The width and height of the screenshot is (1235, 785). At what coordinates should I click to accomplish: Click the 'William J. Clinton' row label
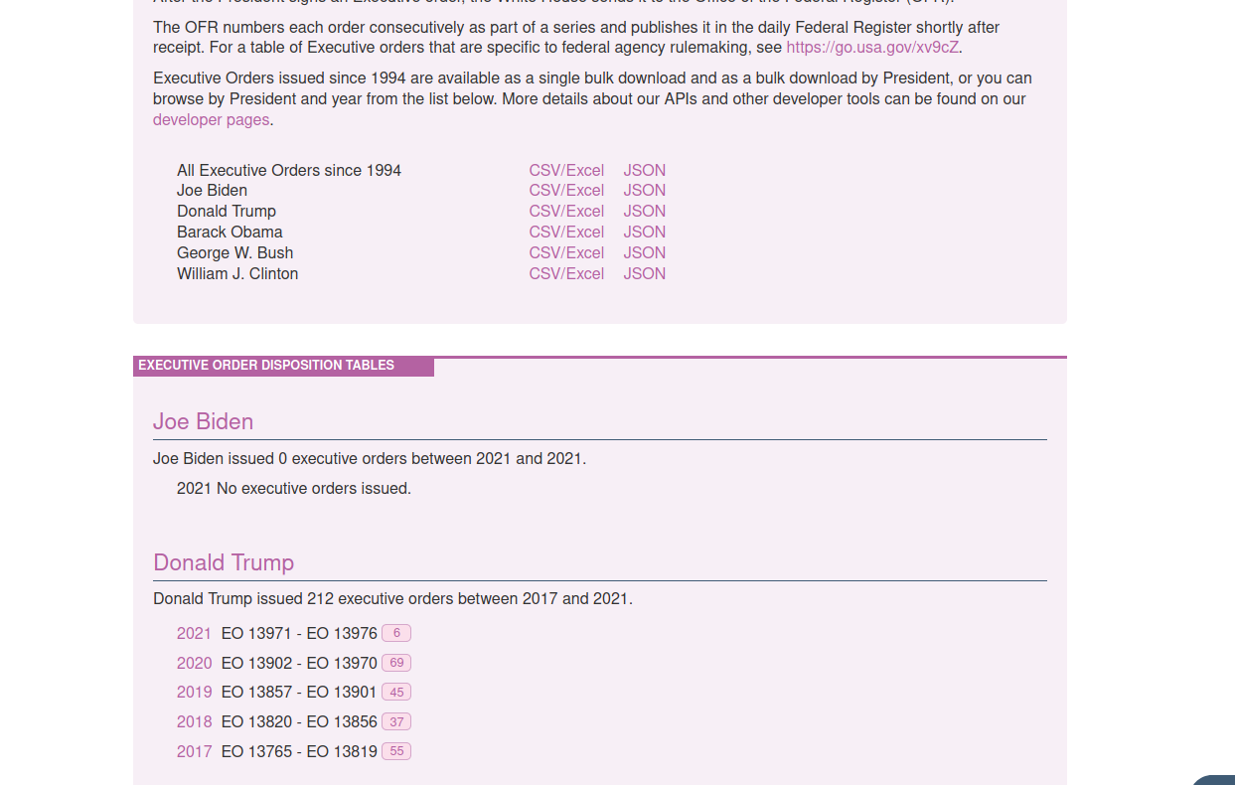click(x=237, y=274)
